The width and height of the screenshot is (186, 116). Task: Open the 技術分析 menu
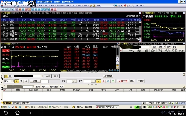pos(60,6)
